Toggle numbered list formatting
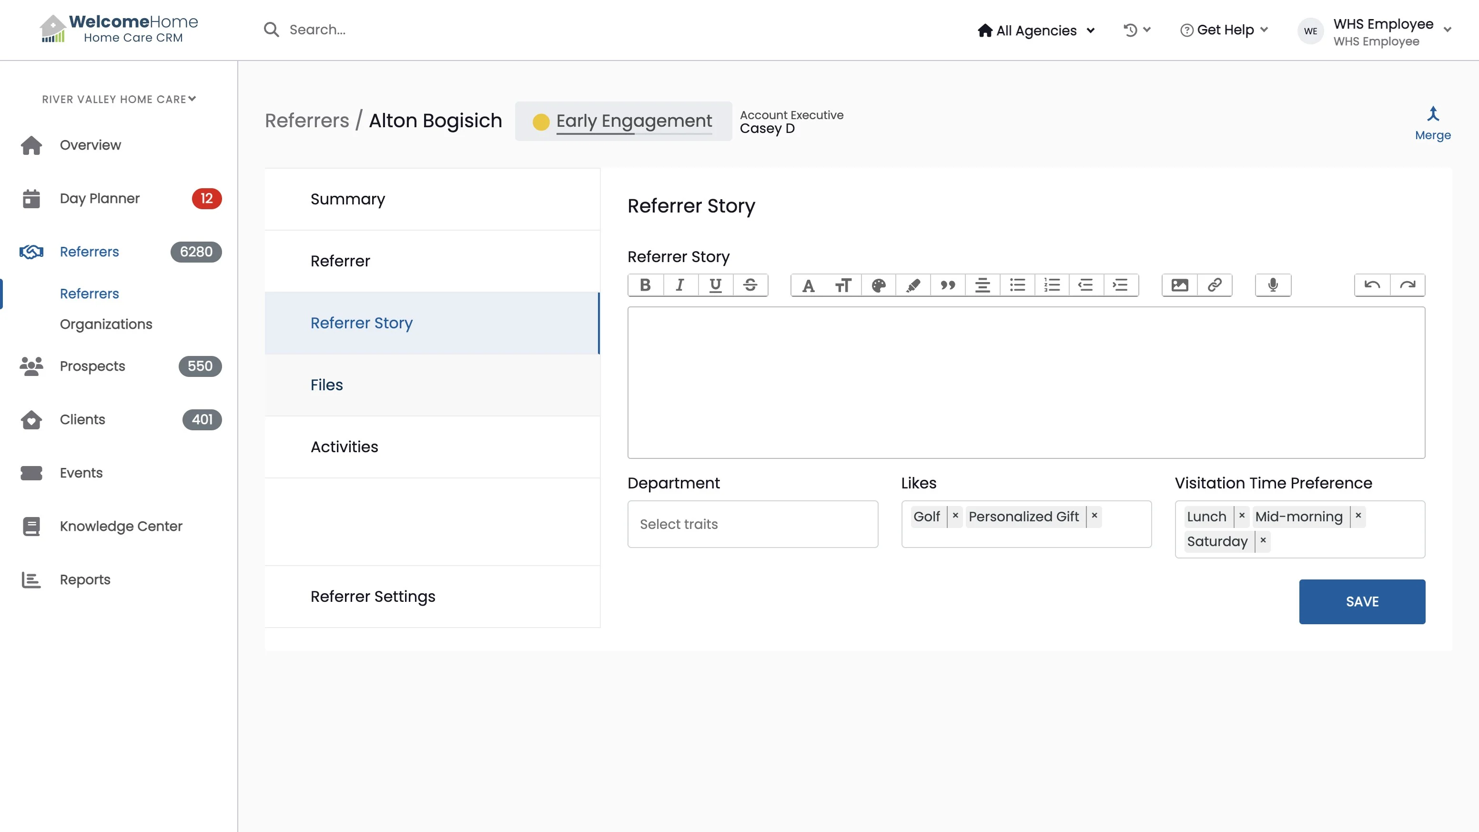The width and height of the screenshot is (1479, 832). [1052, 285]
